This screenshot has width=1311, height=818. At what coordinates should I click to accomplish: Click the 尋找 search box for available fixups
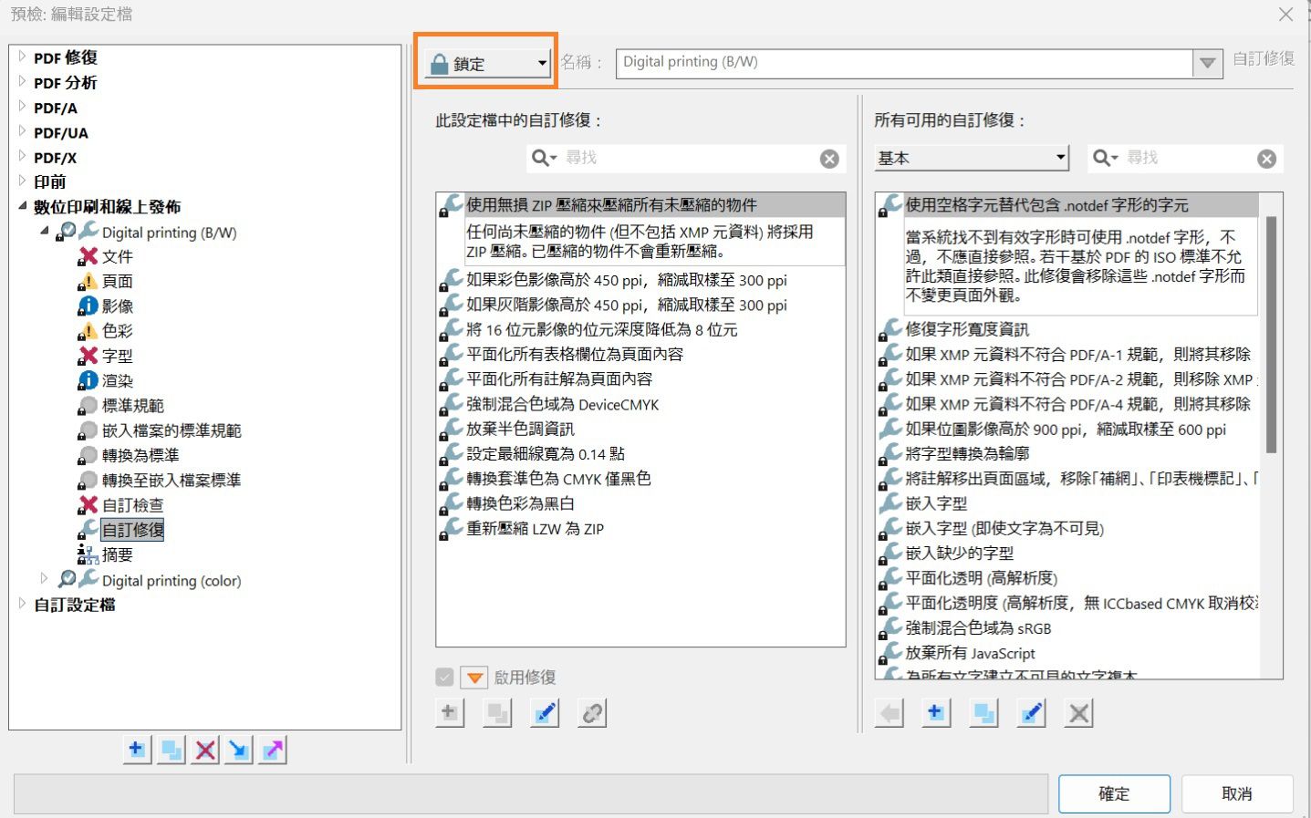click(1186, 158)
